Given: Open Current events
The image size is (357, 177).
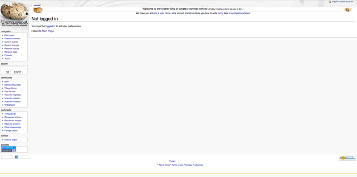Looking at the screenshot, I should point(11,42).
